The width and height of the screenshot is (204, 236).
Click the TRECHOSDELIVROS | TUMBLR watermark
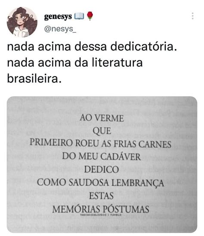[x=101, y=215]
